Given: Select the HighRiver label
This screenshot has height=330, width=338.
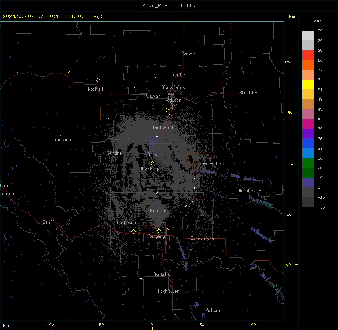Looking at the screenshot, I should (169, 291).
